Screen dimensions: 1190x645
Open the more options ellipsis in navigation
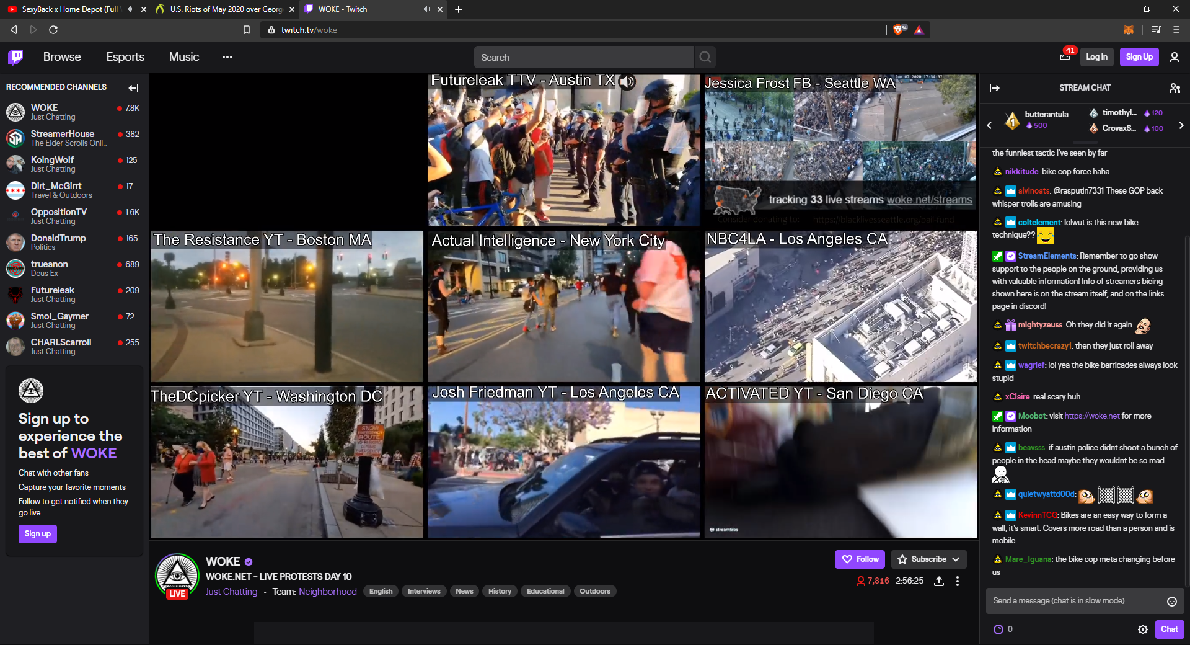pyautogui.click(x=227, y=57)
